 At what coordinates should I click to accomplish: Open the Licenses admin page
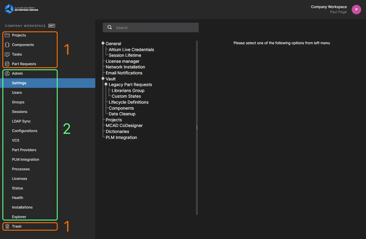coord(48,179)
